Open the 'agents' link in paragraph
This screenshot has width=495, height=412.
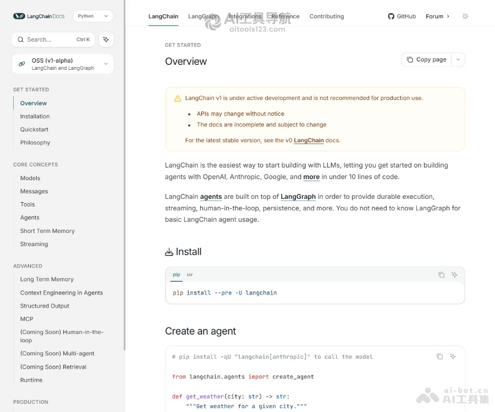tap(211, 197)
